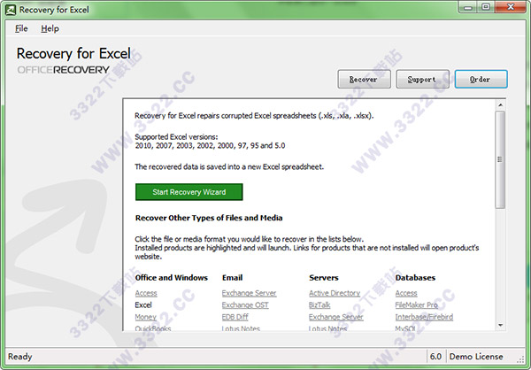Click the Order button

pos(481,79)
